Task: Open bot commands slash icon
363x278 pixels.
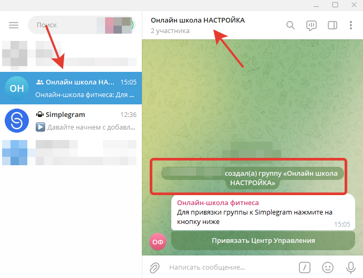Action: tap(305, 268)
